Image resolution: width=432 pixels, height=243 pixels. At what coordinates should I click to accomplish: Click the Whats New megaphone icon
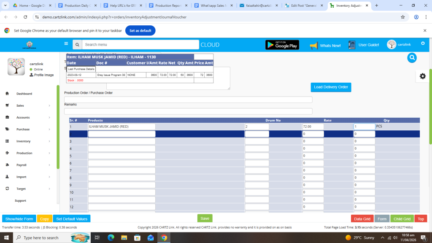(x=313, y=46)
